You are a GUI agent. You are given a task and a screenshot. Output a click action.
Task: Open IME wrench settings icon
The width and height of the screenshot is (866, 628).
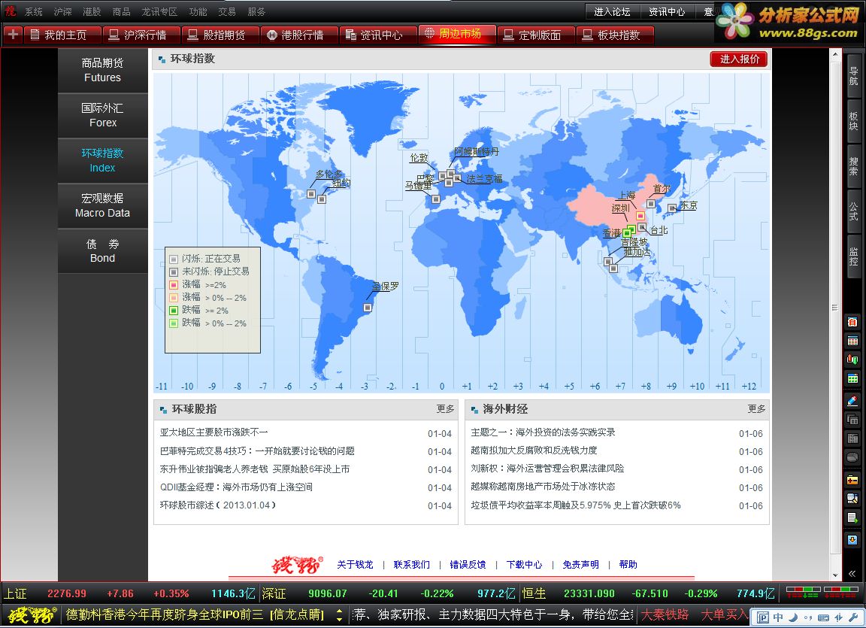(x=855, y=617)
